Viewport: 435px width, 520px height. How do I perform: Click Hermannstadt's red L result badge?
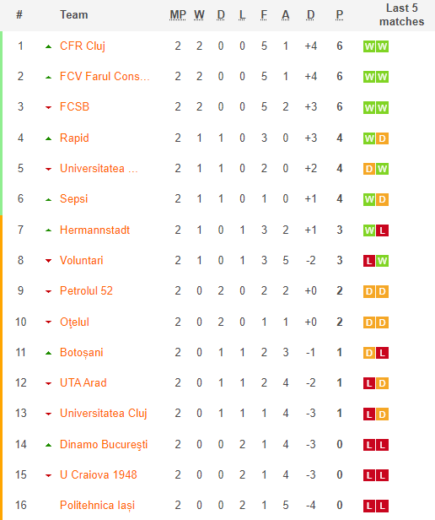[x=383, y=230]
